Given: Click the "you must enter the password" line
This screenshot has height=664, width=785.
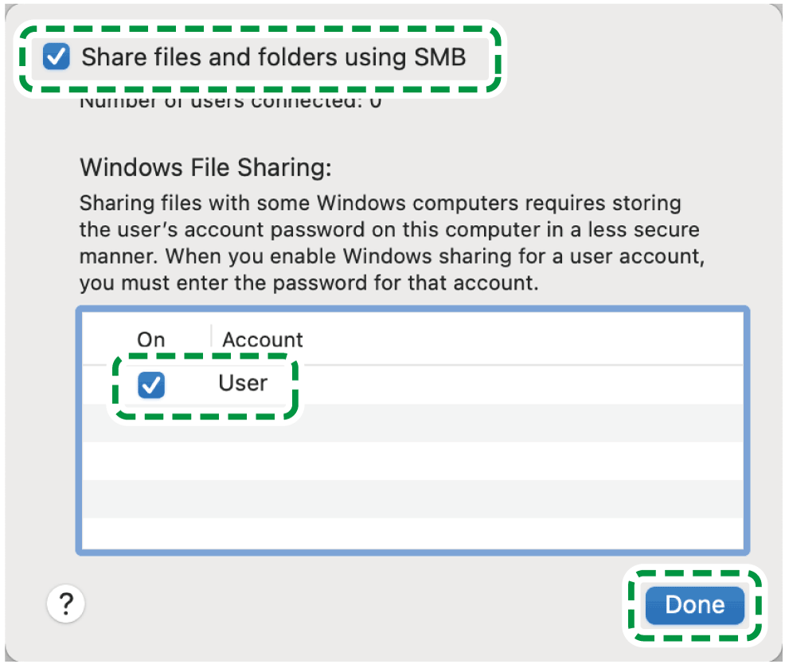Looking at the screenshot, I should pos(309,283).
